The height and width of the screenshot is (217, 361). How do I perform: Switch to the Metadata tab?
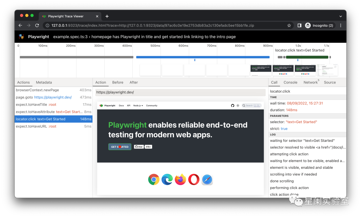point(44,82)
